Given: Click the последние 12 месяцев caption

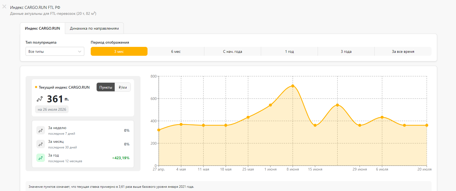Looking at the screenshot, I should click(x=65, y=161).
